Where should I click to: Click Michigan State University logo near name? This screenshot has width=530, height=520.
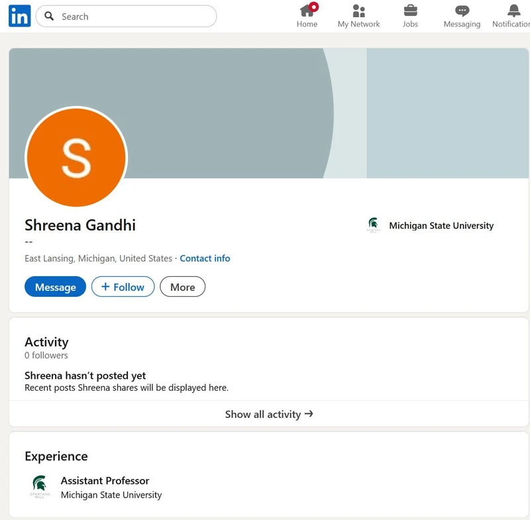click(374, 225)
